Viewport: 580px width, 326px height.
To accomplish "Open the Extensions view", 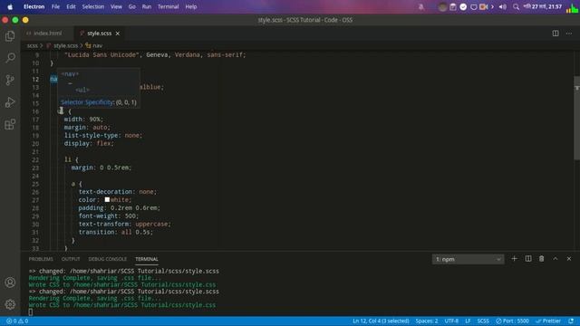I will click(10, 124).
